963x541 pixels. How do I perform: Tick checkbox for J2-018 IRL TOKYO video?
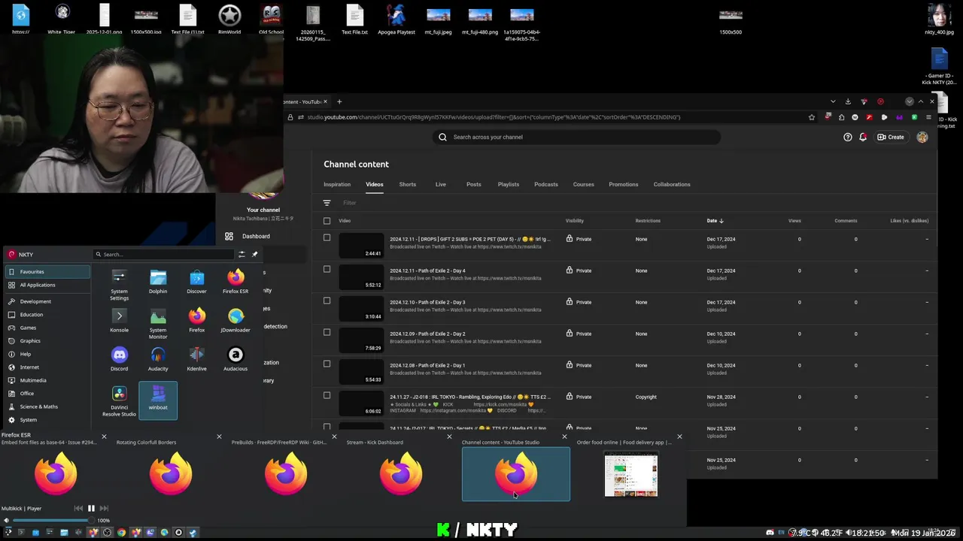point(327,395)
